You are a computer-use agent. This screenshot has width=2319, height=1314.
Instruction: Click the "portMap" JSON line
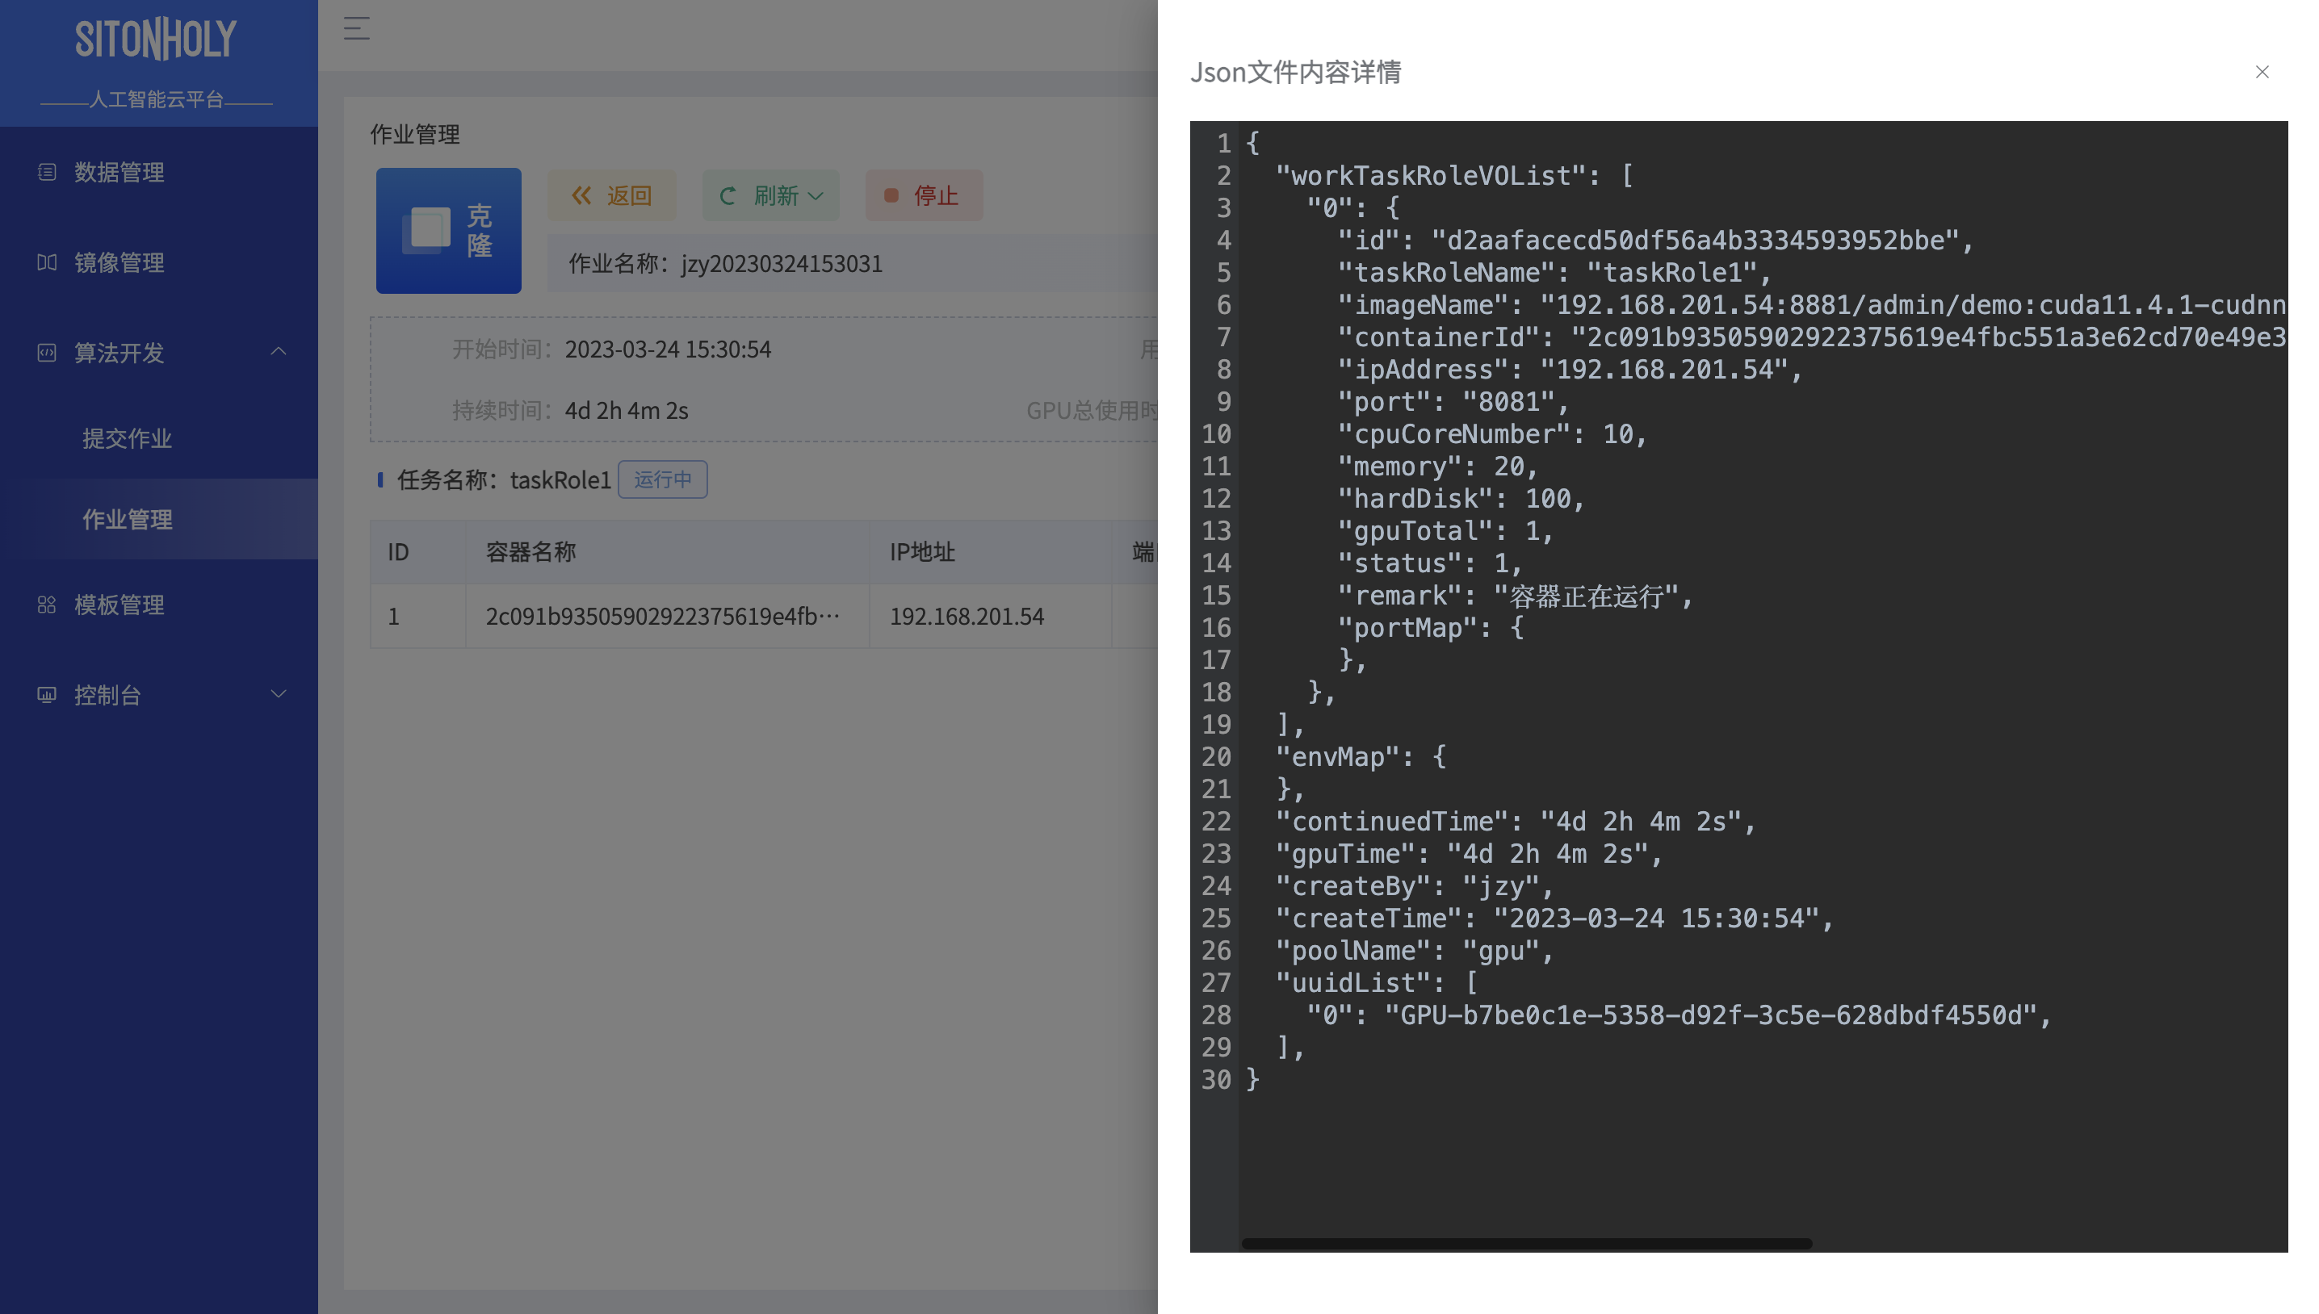(x=1431, y=627)
